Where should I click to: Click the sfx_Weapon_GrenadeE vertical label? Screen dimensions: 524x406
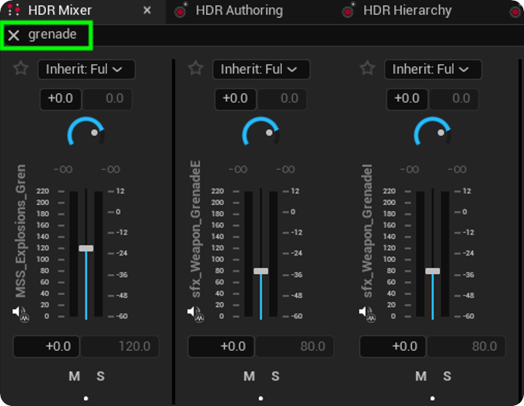point(195,229)
